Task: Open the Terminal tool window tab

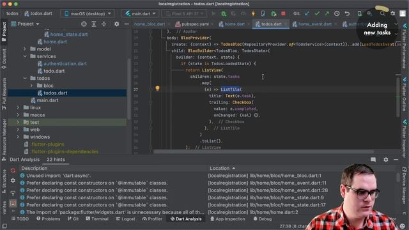Action: point(97,219)
